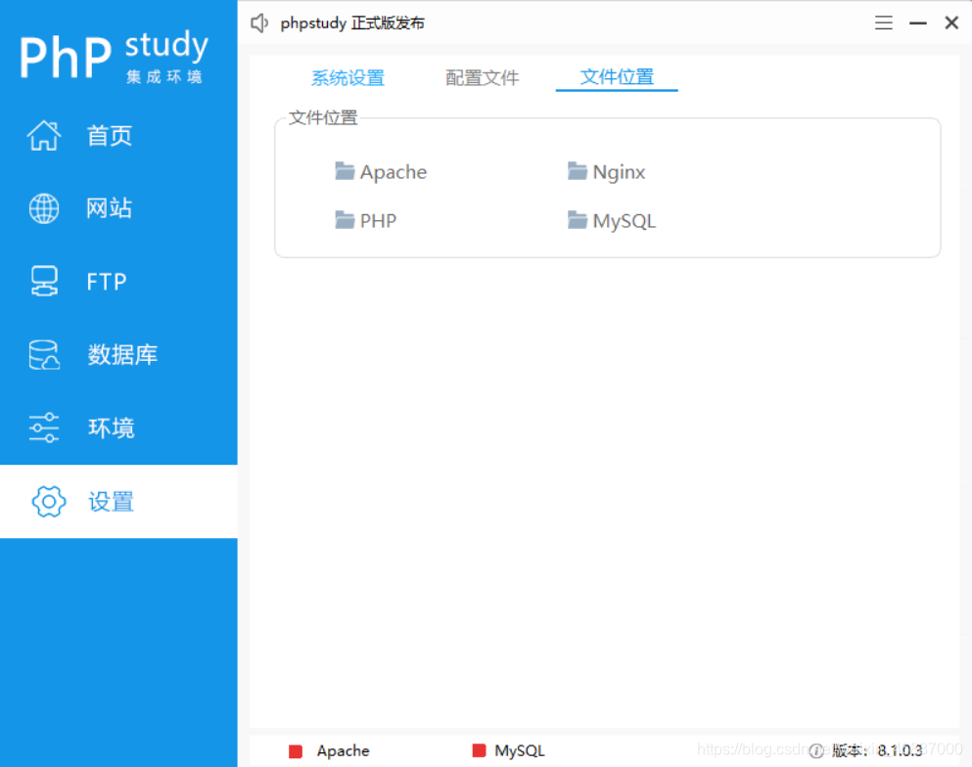
Task: Mute via the speaker icon in titlebar
Action: click(258, 22)
